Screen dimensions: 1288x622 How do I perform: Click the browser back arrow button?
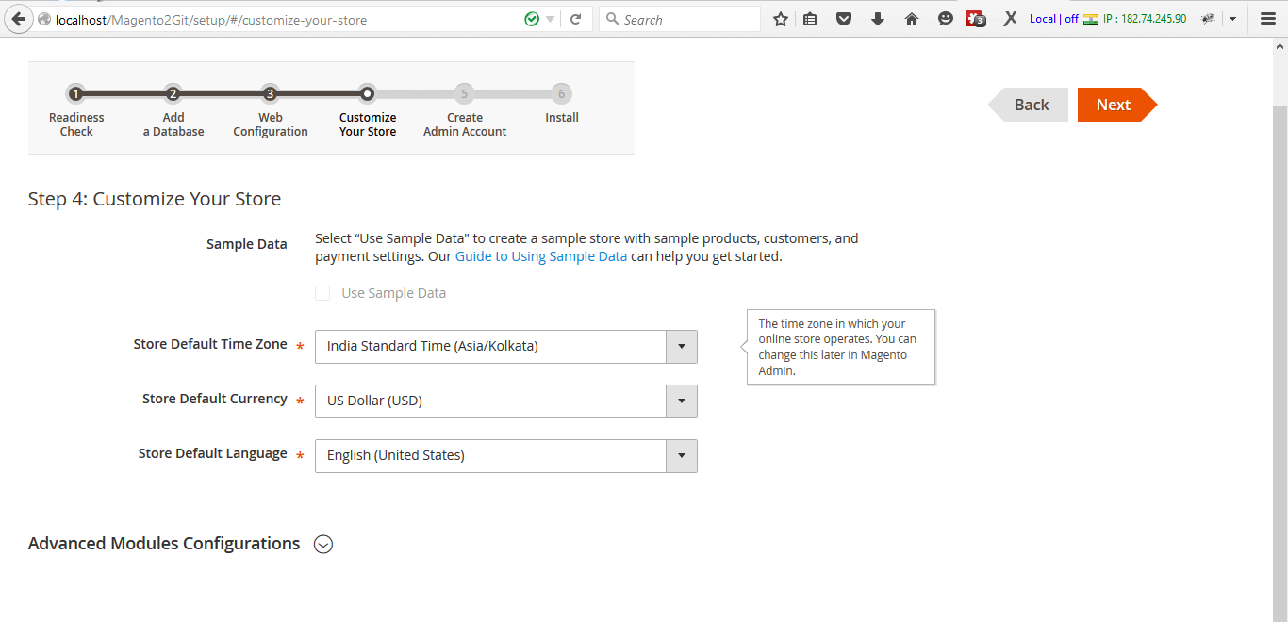(18, 19)
